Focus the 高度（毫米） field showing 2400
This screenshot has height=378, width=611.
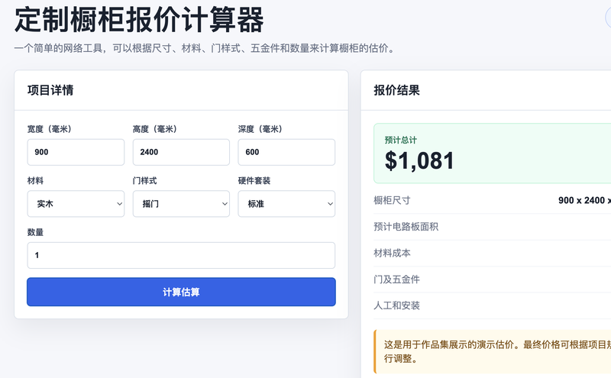[181, 152]
